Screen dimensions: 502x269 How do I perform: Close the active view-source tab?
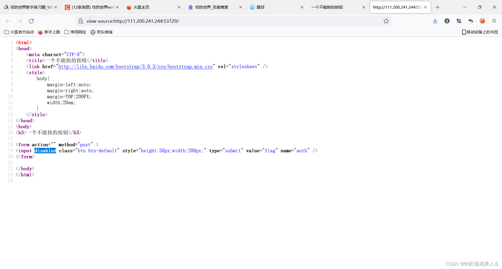(425, 7)
